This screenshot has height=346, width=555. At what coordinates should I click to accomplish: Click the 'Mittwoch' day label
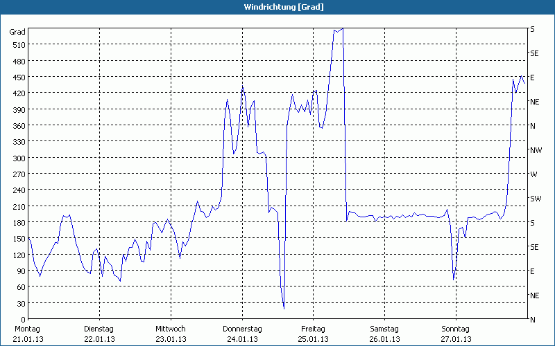[171, 329]
